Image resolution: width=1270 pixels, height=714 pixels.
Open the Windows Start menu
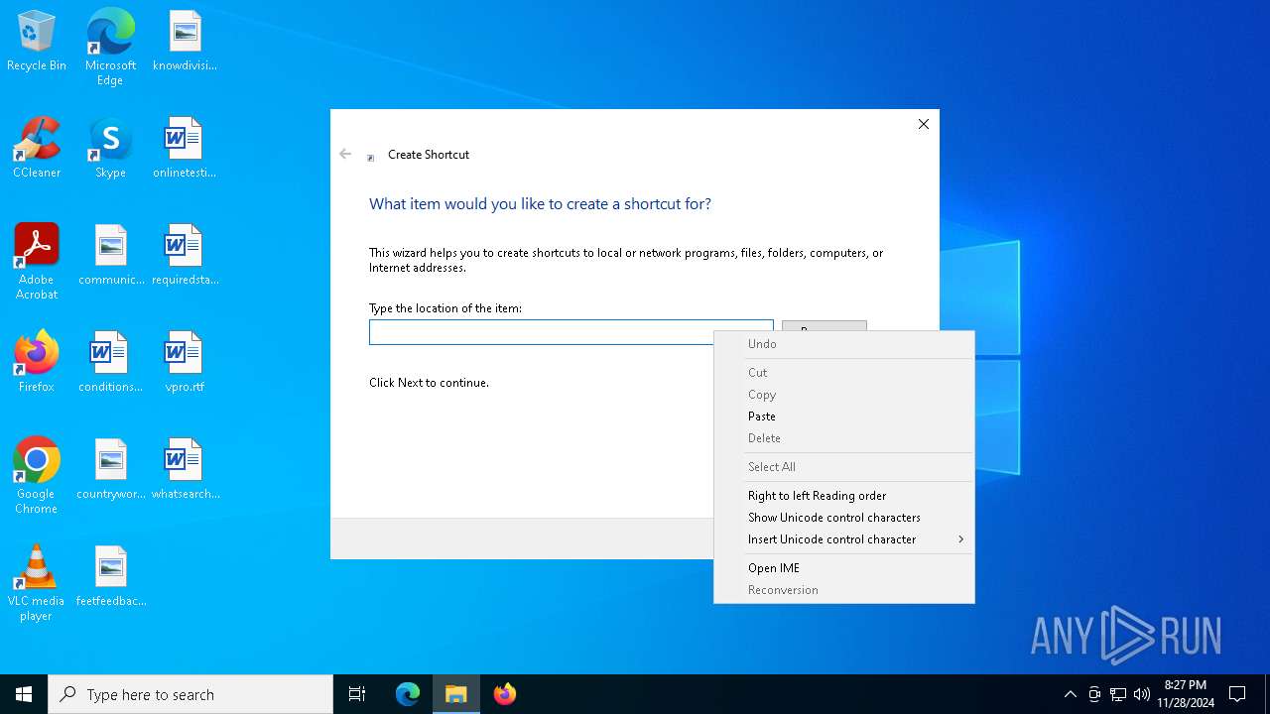tap(24, 694)
